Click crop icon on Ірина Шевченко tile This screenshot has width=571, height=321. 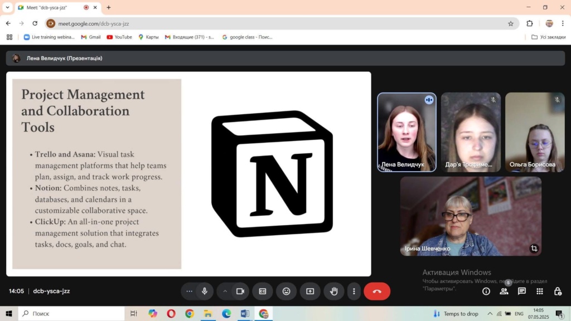click(x=534, y=248)
